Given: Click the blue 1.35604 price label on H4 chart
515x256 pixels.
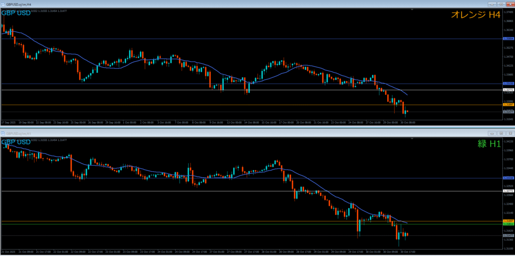Looking at the screenshot, I should point(508,39).
